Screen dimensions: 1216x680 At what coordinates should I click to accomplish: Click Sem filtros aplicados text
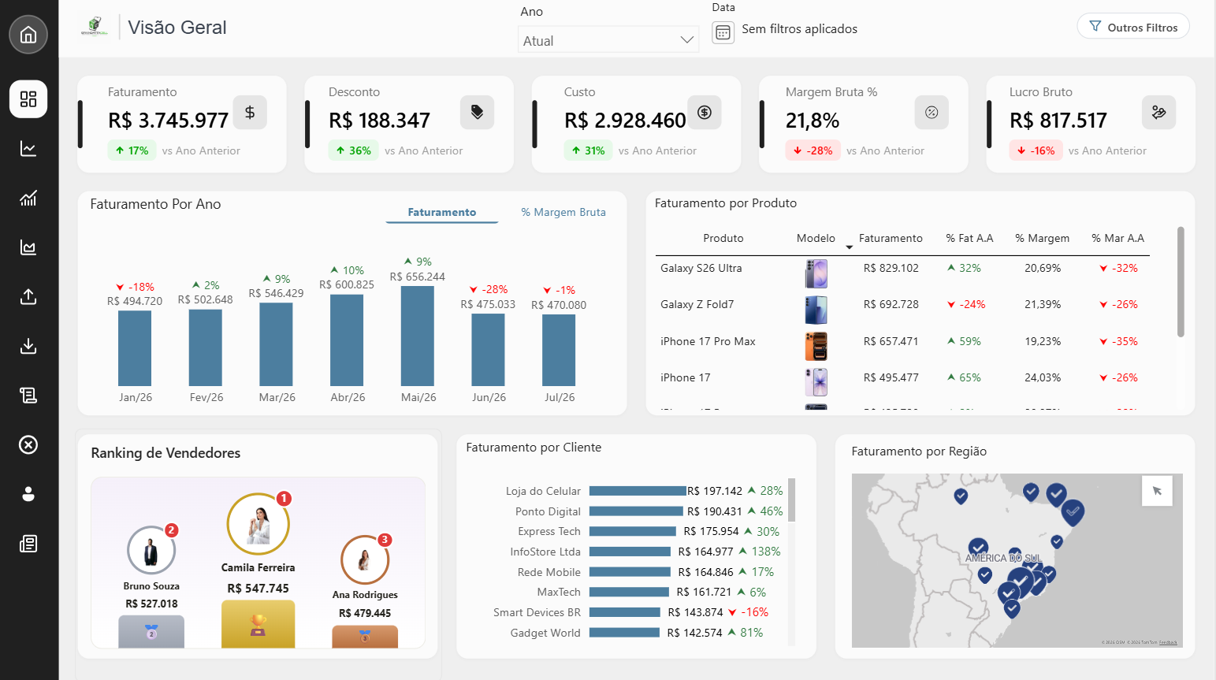(799, 29)
